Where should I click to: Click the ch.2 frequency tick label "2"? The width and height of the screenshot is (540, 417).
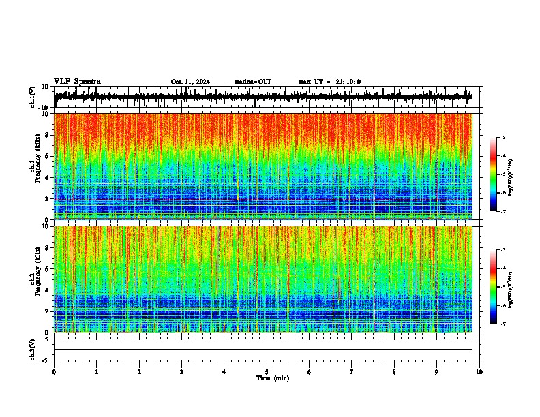coord(48,311)
